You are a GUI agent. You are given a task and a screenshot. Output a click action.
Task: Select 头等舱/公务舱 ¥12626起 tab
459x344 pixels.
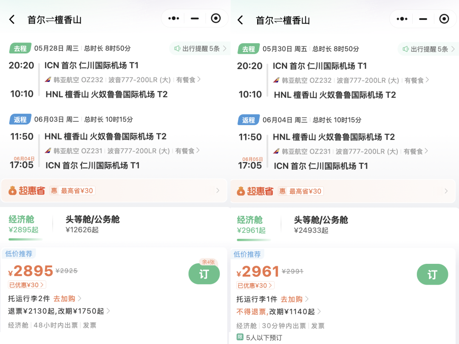[93, 224]
